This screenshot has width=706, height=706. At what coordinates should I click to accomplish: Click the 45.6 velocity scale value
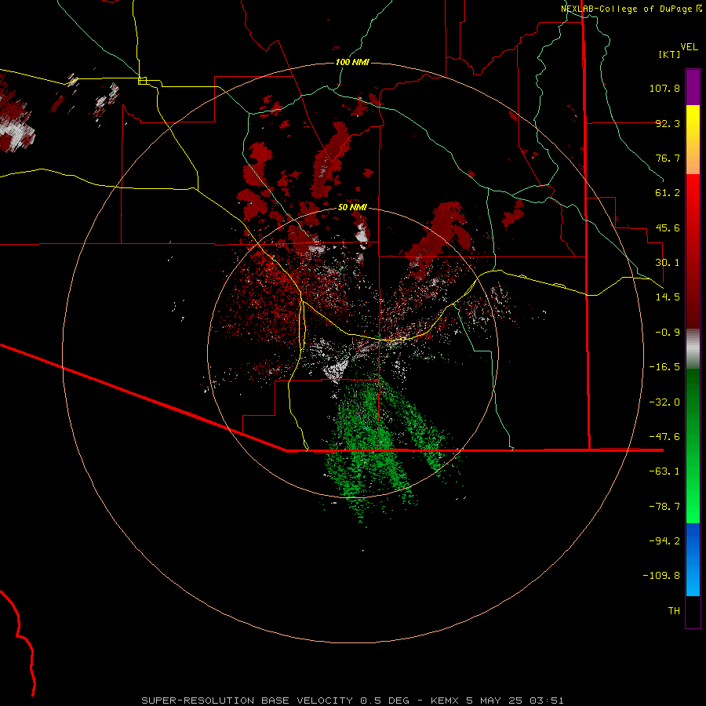(668, 227)
